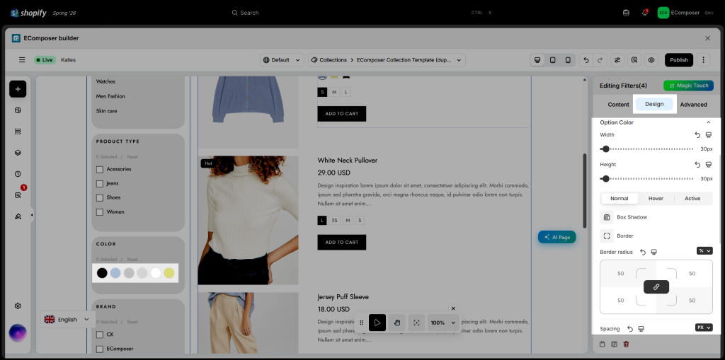The height and width of the screenshot is (360, 725).
Task: Click the Shopify notifications bell
Action: [644, 13]
